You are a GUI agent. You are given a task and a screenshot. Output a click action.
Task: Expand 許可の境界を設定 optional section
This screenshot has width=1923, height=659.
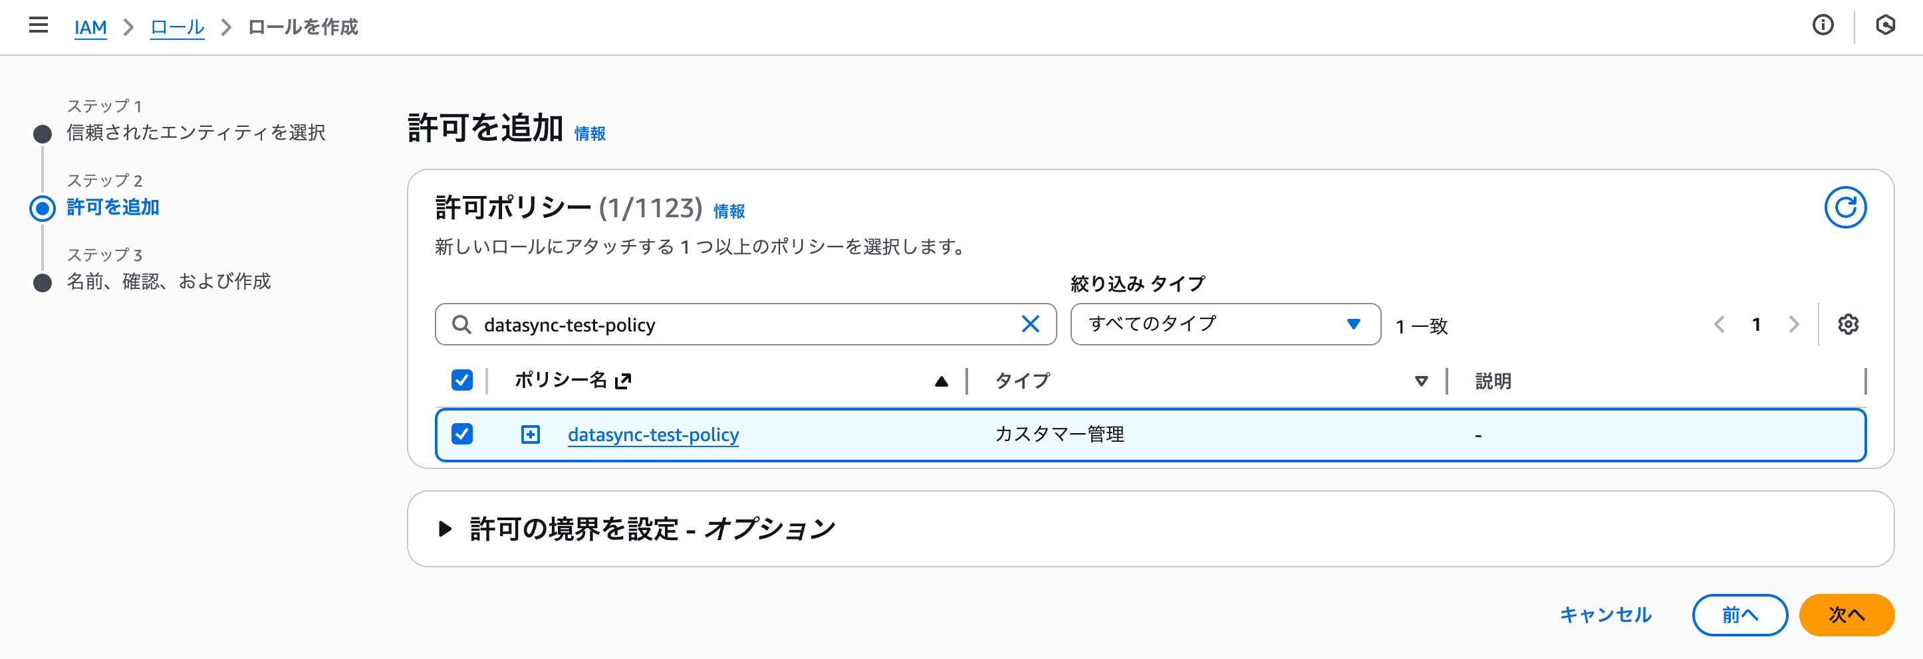tap(446, 529)
